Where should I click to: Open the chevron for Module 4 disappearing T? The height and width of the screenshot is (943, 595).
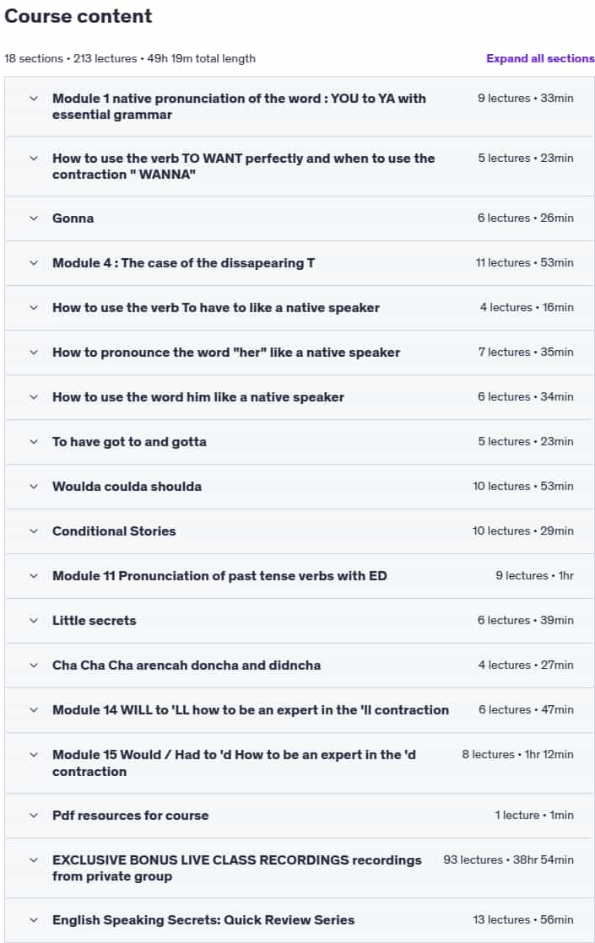(x=34, y=263)
